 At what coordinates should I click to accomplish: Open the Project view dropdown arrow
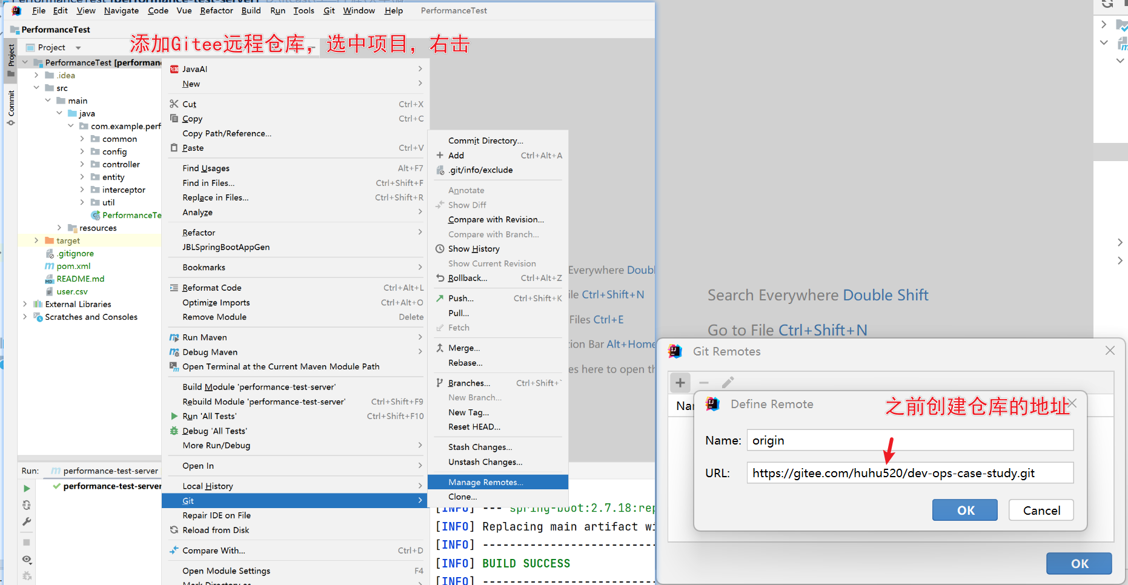[x=78, y=48]
